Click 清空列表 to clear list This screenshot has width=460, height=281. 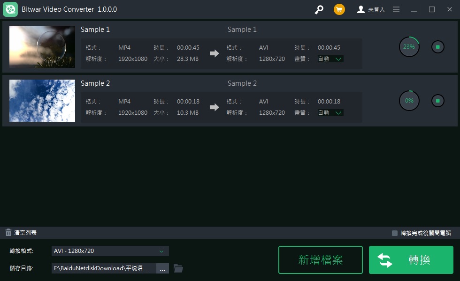(x=25, y=233)
